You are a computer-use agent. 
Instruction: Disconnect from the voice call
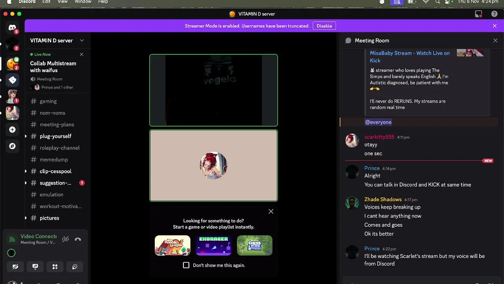(78, 239)
